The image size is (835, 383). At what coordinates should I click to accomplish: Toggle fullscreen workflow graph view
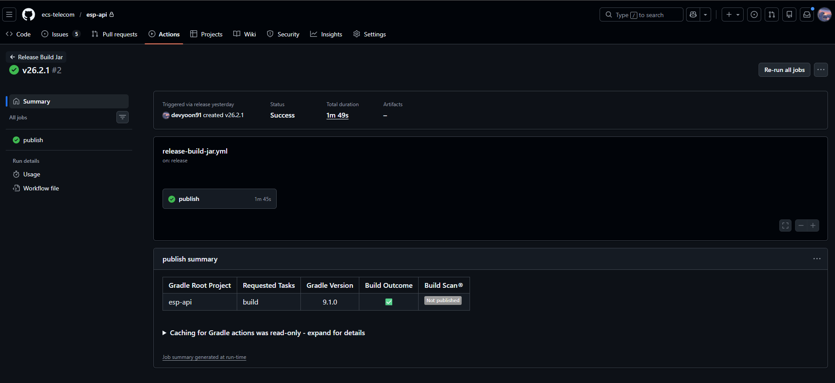(785, 226)
